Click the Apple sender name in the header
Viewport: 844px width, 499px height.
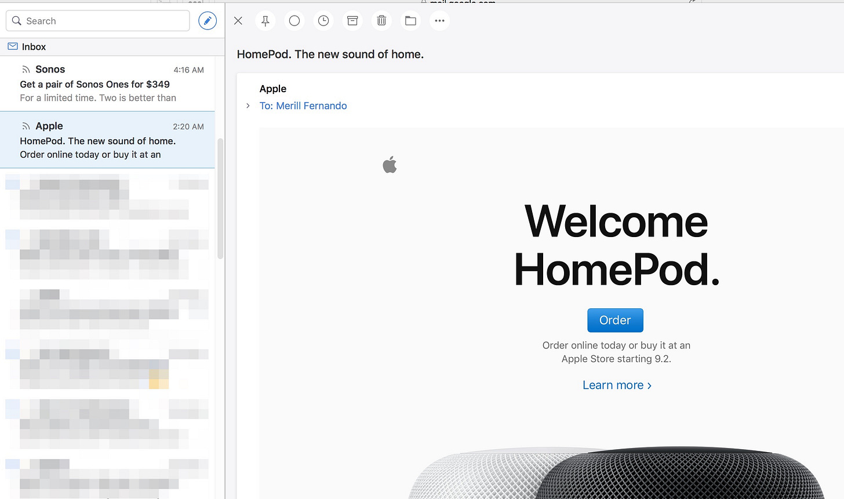click(273, 89)
